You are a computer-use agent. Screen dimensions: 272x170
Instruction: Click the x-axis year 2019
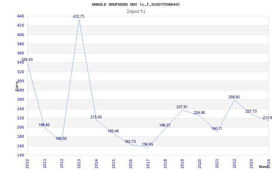point(182,164)
